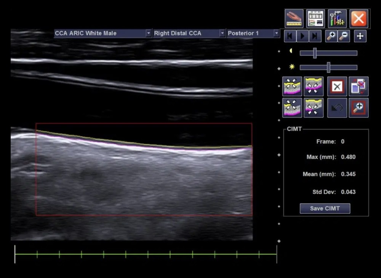This screenshot has height=278, width=381.
Task: Zoom to the region of interest
Action: [x=359, y=108]
